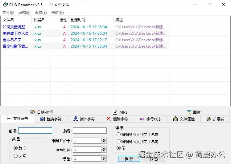Choose 将编号插入到文件名尾 option
Viewport: 231px width, 164px height.
pyautogui.click(x=119, y=141)
